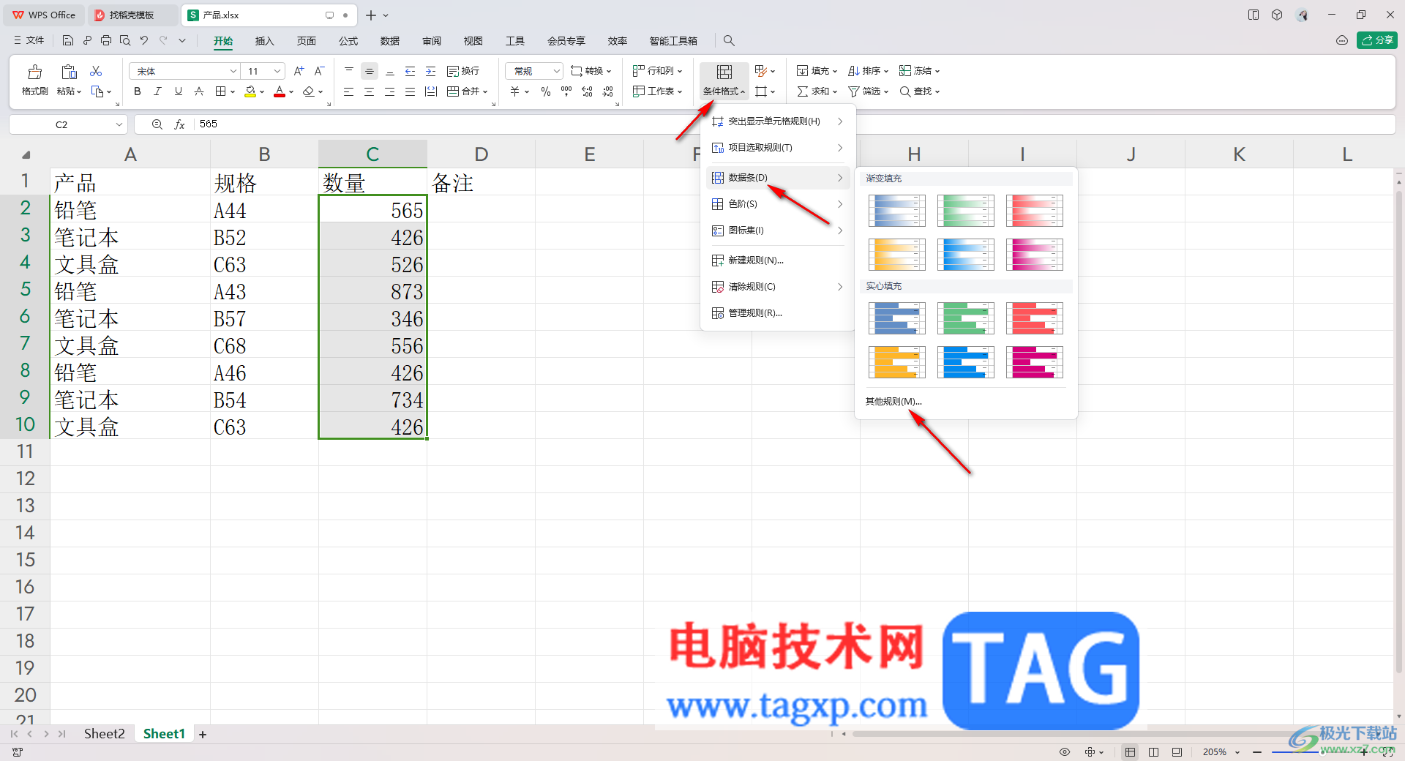The height and width of the screenshot is (761, 1405).
Task: Toggle align left
Action: 349,91
